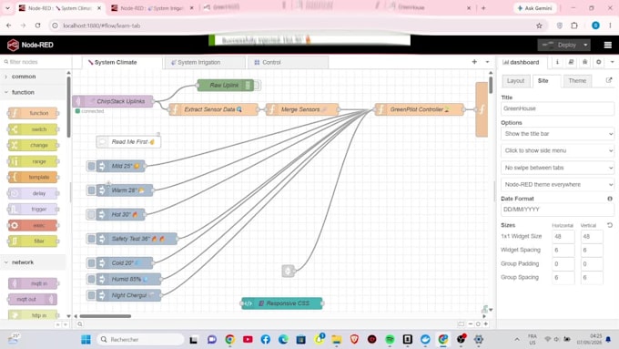Reset sizes to default icon

[610, 225]
